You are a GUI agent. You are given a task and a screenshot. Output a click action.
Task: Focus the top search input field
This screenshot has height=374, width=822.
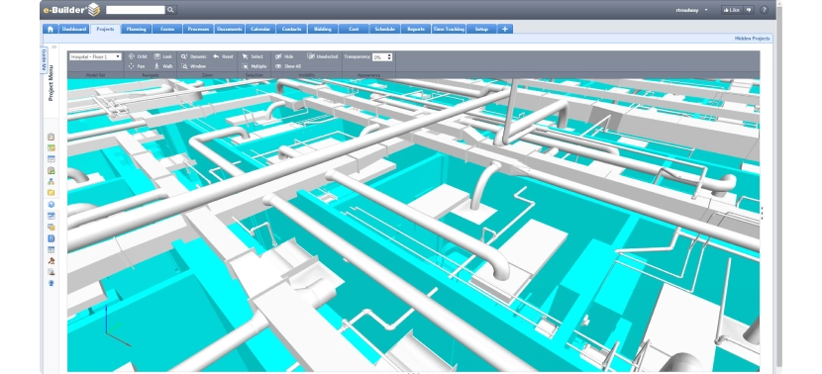click(x=136, y=10)
